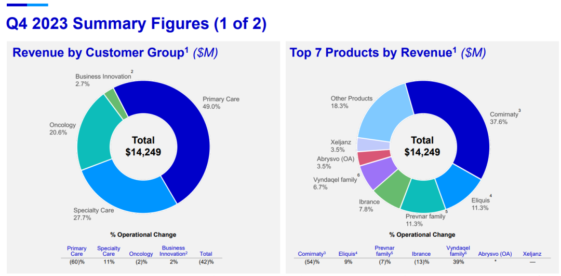Click the small green Business Innovation slice
Viewport: 561px width, 276px height.
[x=110, y=96]
